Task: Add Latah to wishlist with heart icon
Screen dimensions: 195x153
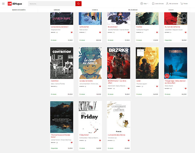Action: click(157, 87)
